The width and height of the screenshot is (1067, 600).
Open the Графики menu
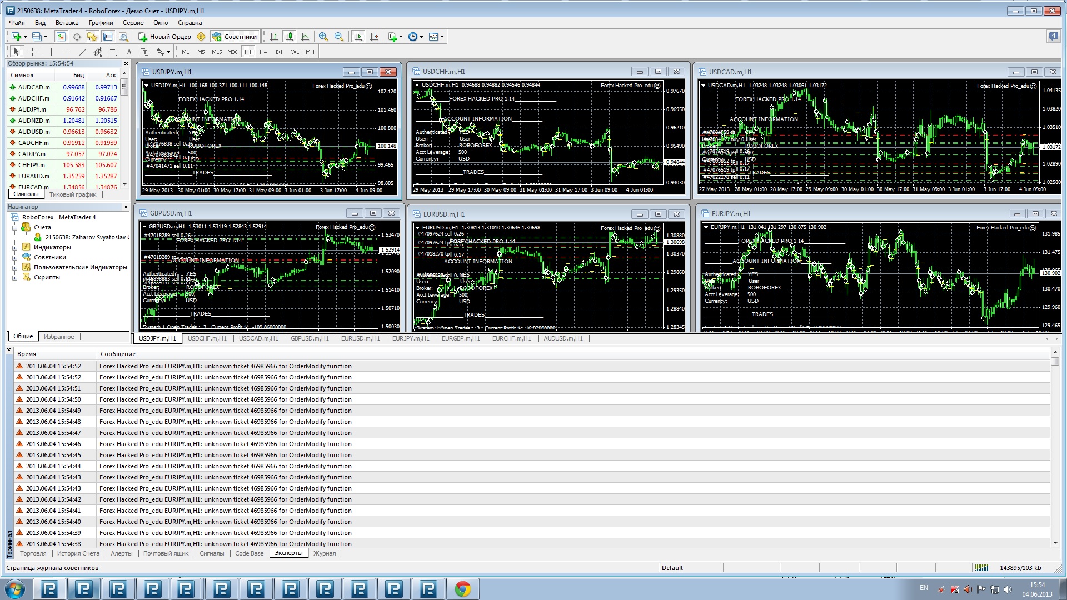(101, 23)
